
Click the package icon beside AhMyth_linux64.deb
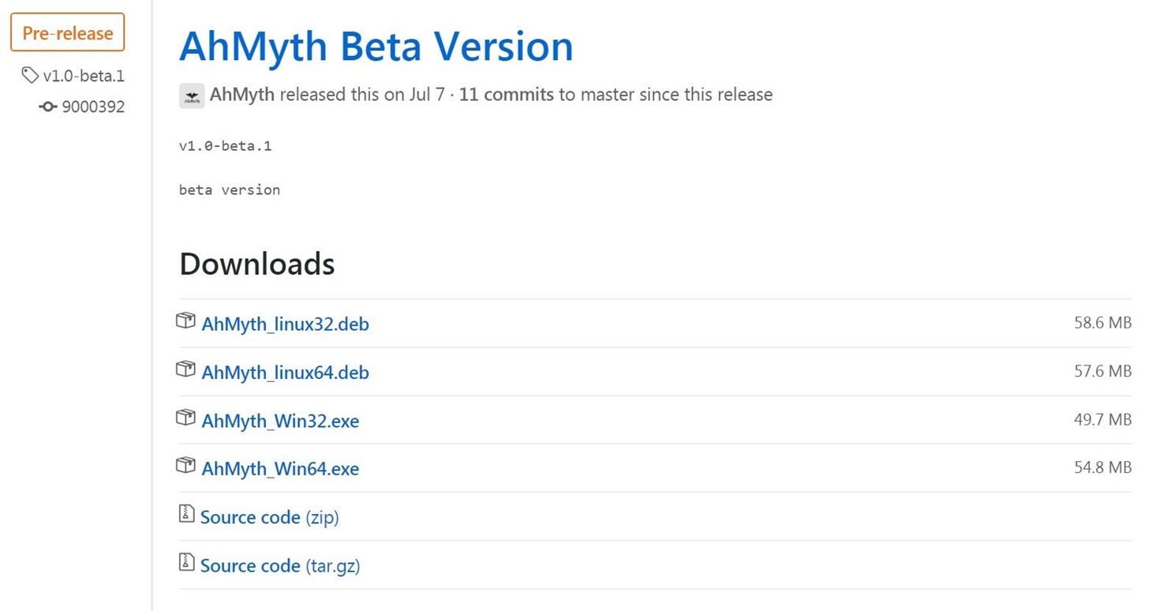[185, 369]
